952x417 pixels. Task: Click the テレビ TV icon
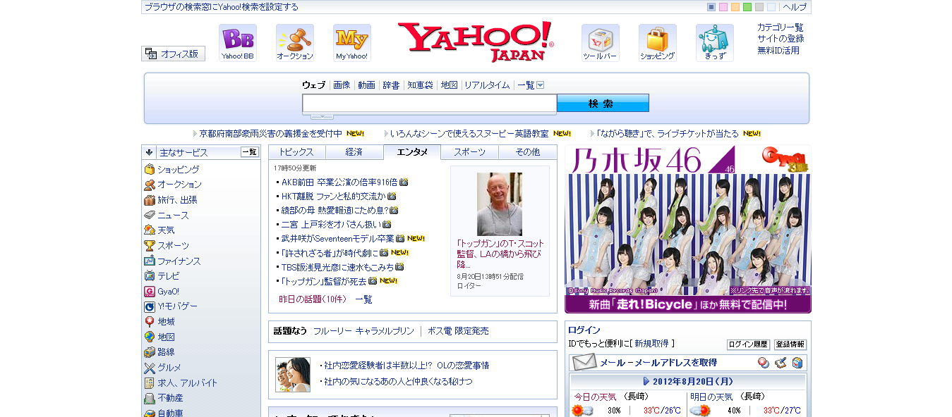(x=150, y=276)
